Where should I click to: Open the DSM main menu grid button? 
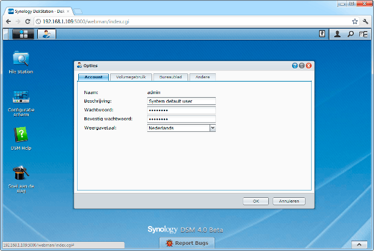23,34
